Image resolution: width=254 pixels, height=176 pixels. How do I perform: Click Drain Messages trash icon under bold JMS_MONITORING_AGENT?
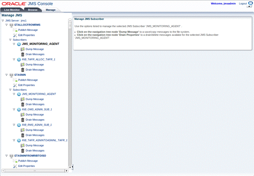pyautogui.click(x=23, y=54)
